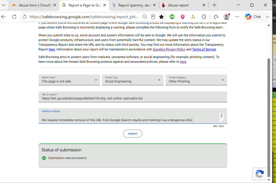The height and width of the screenshot is (183, 276).
Task: Open Settings and more menu
Action: [x=237, y=17]
